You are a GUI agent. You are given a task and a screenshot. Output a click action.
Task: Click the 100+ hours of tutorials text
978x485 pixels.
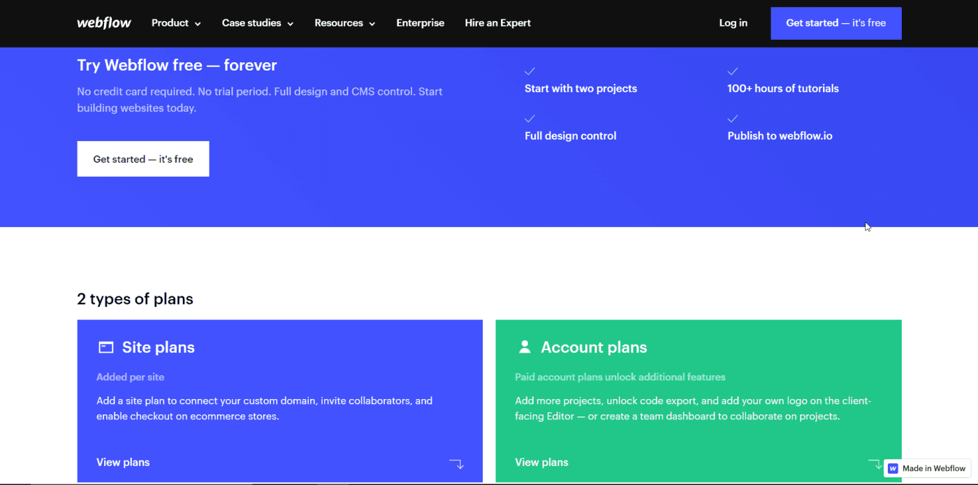point(783,89)
